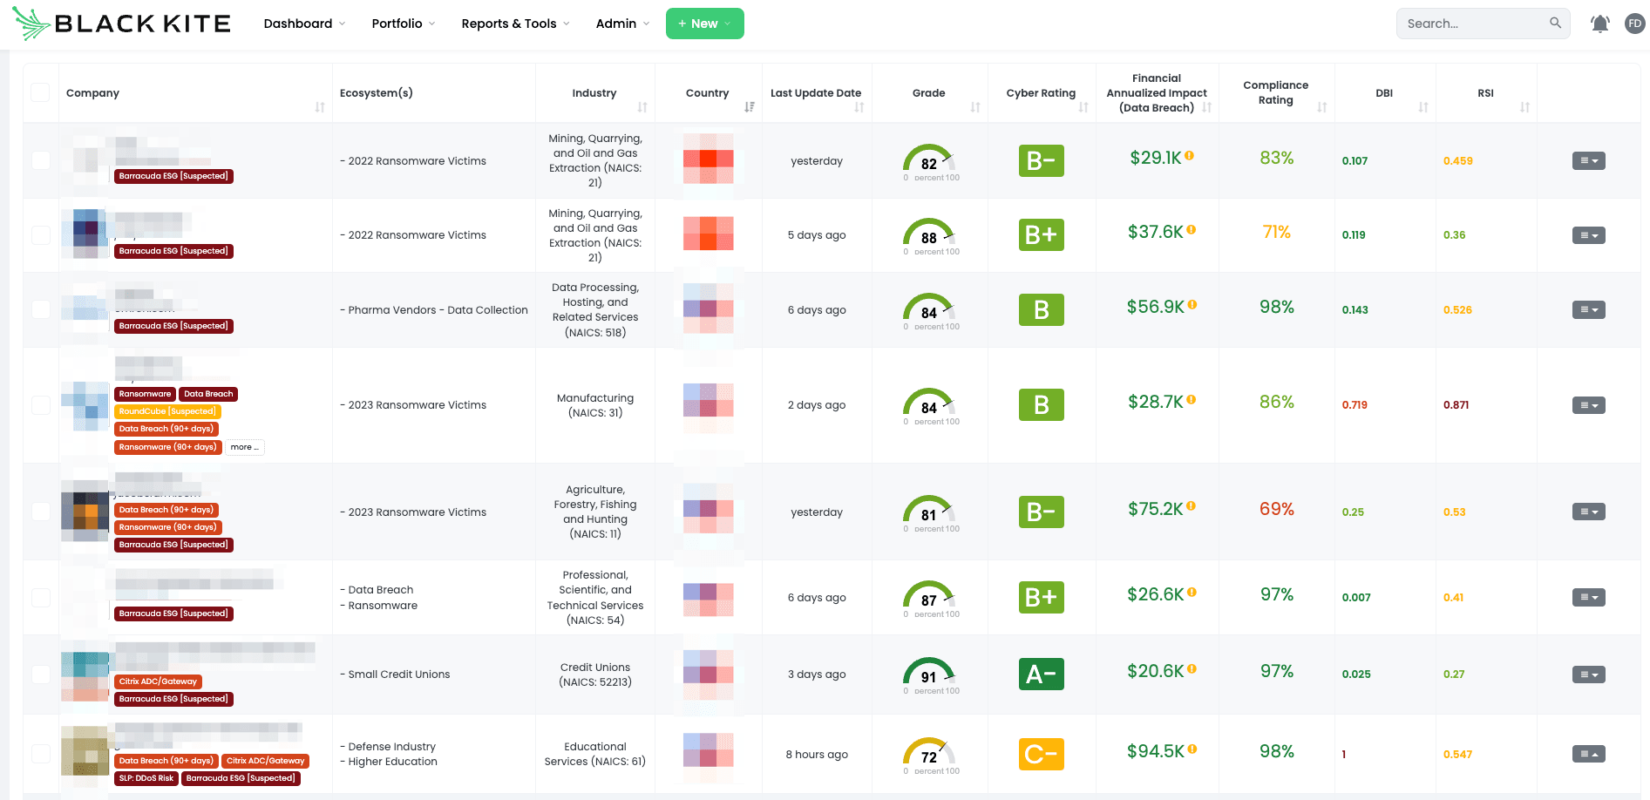Collapse the action menu on the last row
Screen dimensions: 1650x800
click(x=1588, y=754)
